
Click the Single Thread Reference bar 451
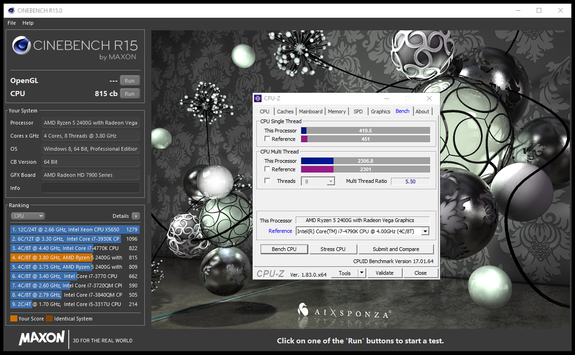click(365, 139)
